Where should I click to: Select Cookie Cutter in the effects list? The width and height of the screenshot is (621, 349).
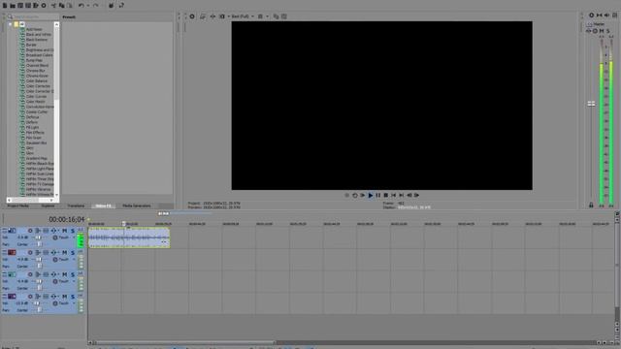tap(37, 112)
